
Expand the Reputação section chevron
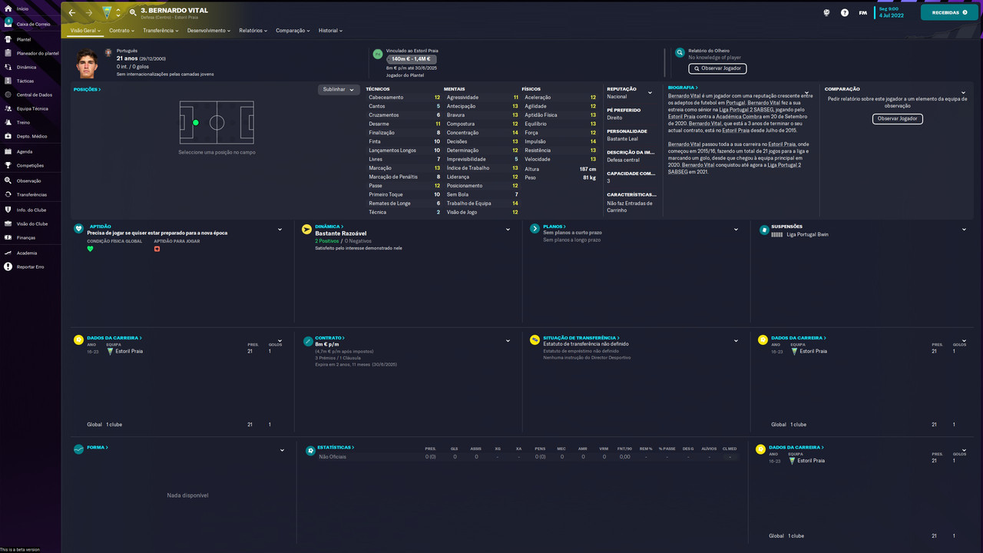pos(650,93)
